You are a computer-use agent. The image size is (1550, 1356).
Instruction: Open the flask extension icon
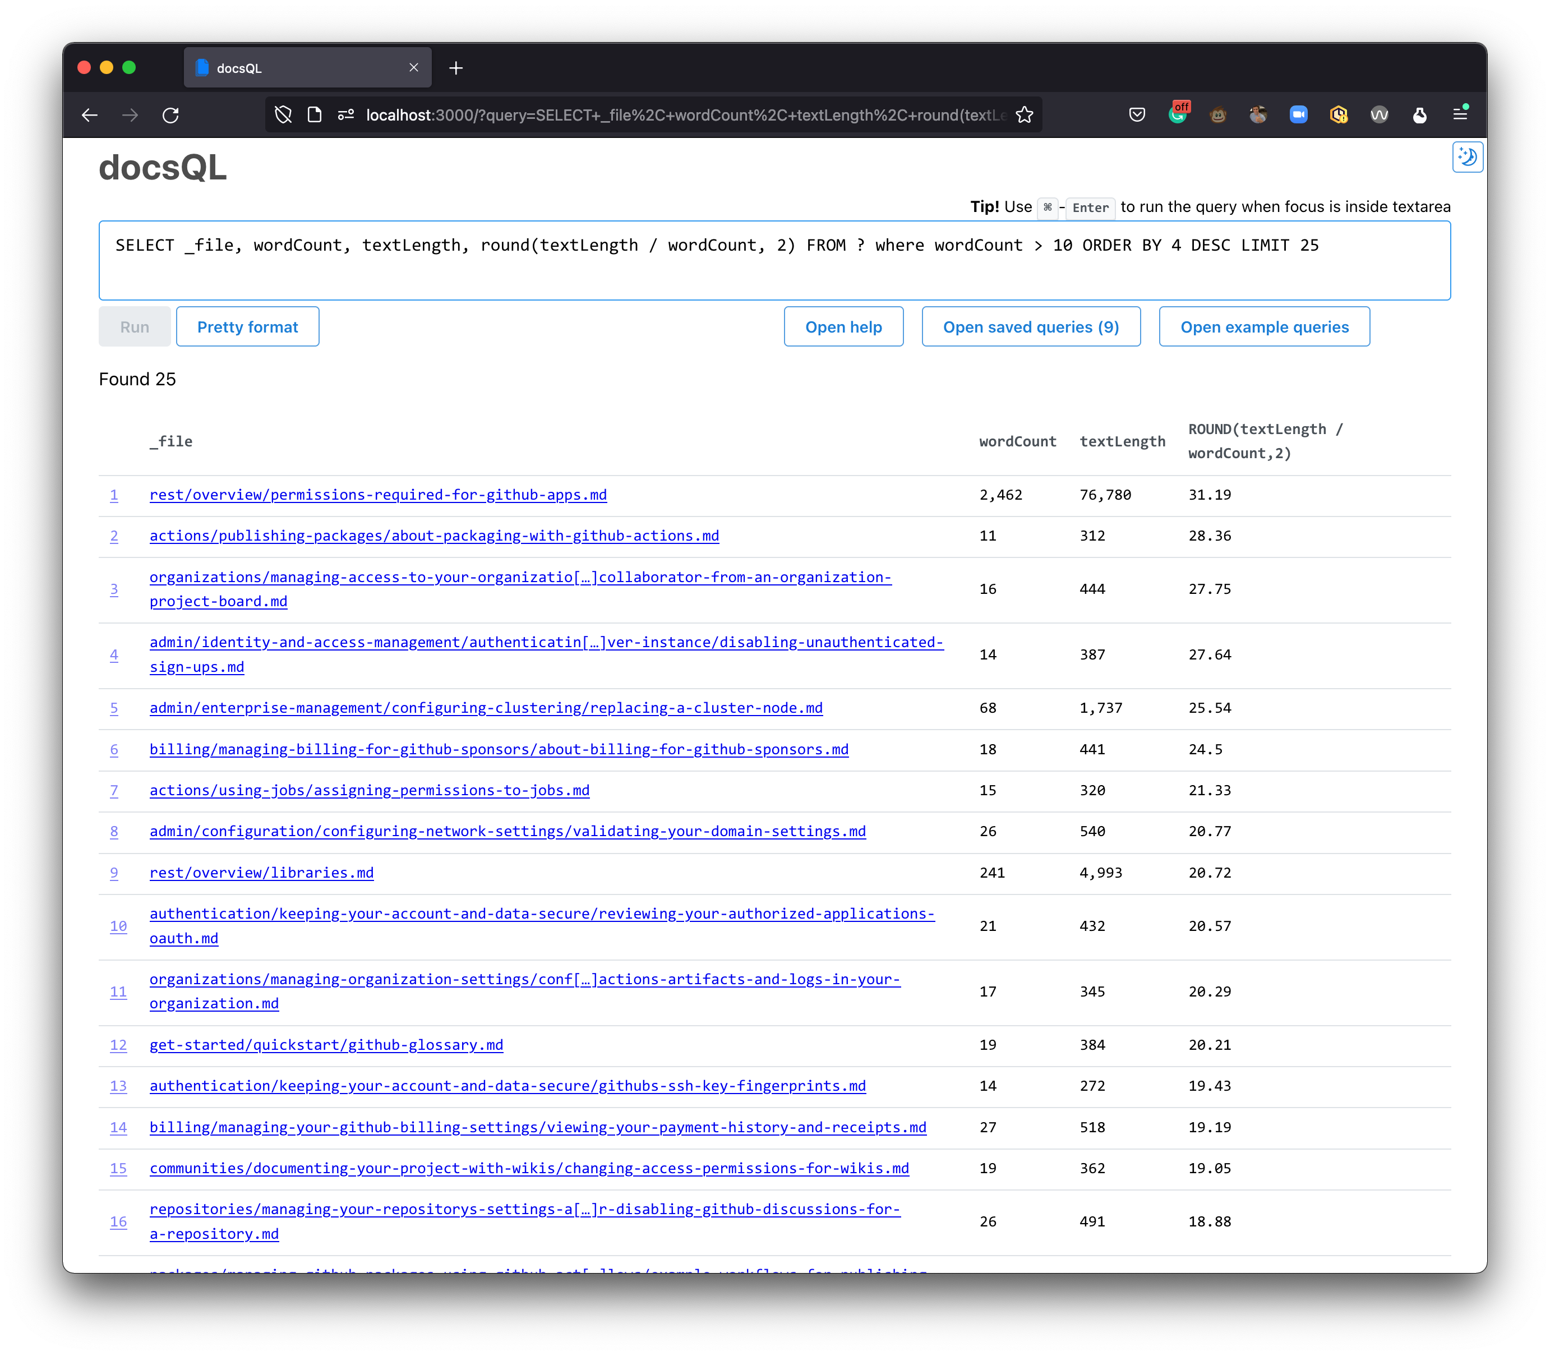click(x=1420, y=115)
